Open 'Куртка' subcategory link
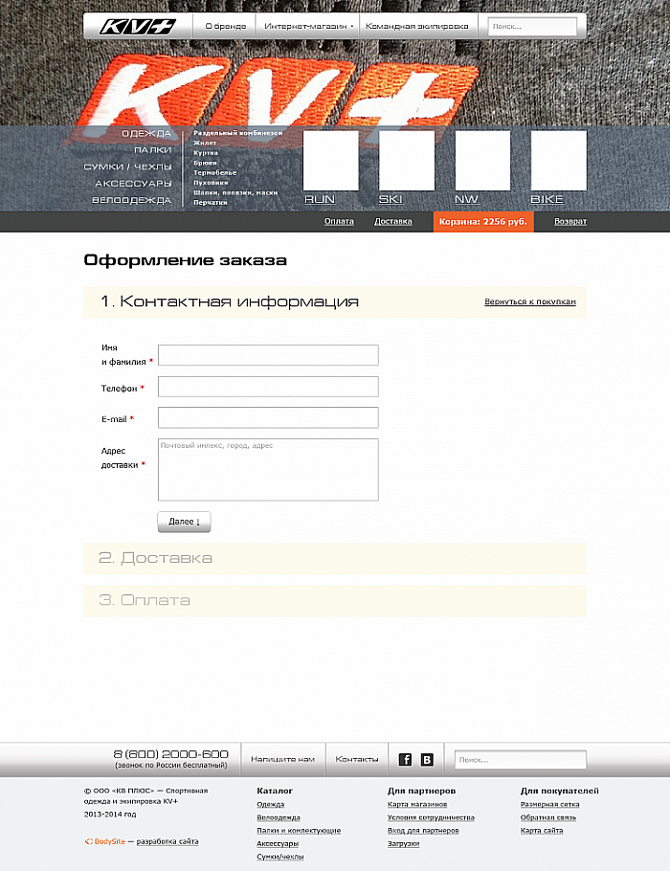The height and width of the screenshot is (871, 670). coord(206,153)
